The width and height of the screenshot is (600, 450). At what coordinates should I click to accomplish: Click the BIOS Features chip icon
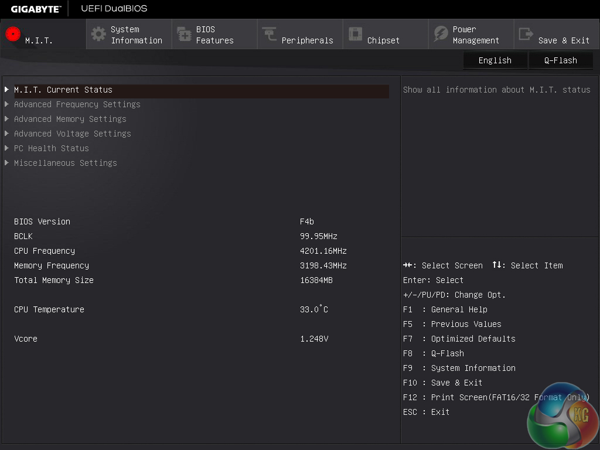pyautogui.click(x=184, y=34)
